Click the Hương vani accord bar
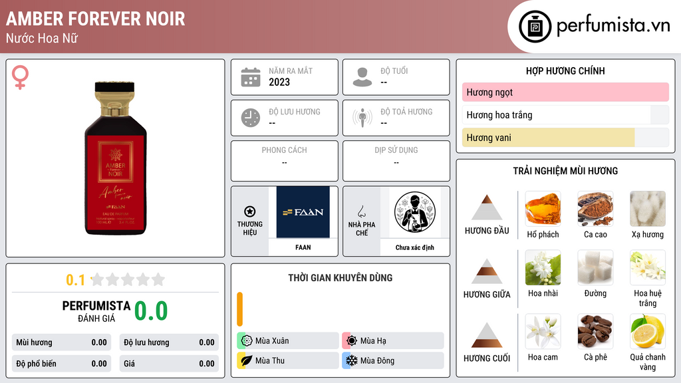Viewport: 681px width, 383px height. coord(565,138)
